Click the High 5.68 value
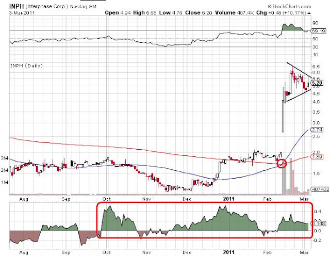Screen dimensions: 330x256 click(144, 12)
